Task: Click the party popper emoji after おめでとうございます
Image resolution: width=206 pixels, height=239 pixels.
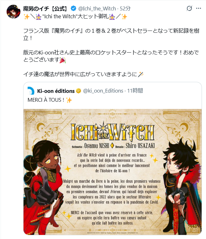Action: pyautogui.click(x=62, y=60)
